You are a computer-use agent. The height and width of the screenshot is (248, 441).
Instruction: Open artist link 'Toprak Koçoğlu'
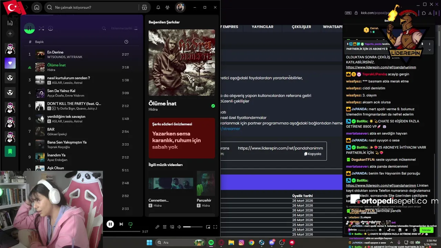click(x=59, y=147)
